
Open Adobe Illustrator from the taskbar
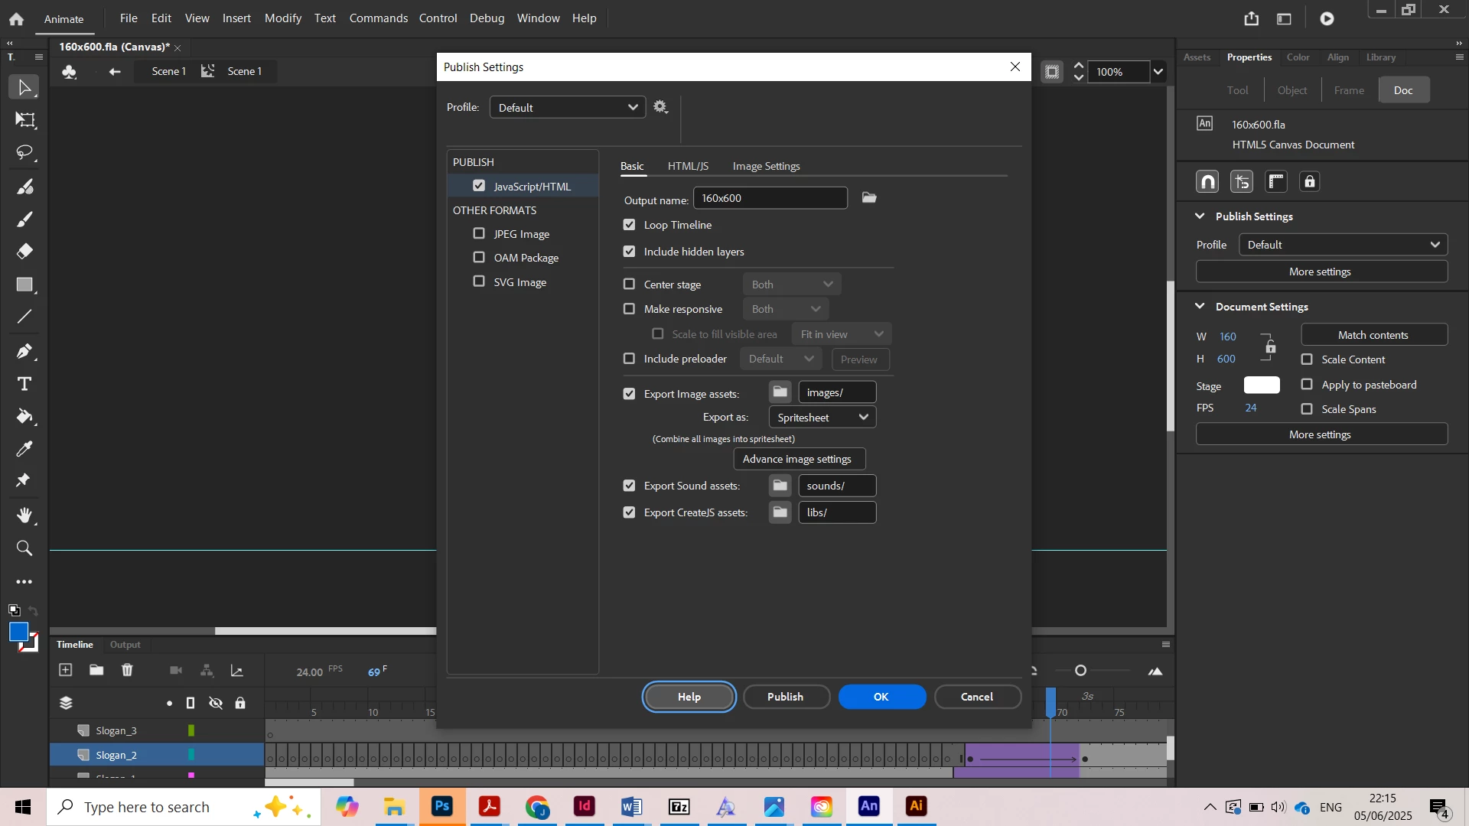tap(916, 807)
